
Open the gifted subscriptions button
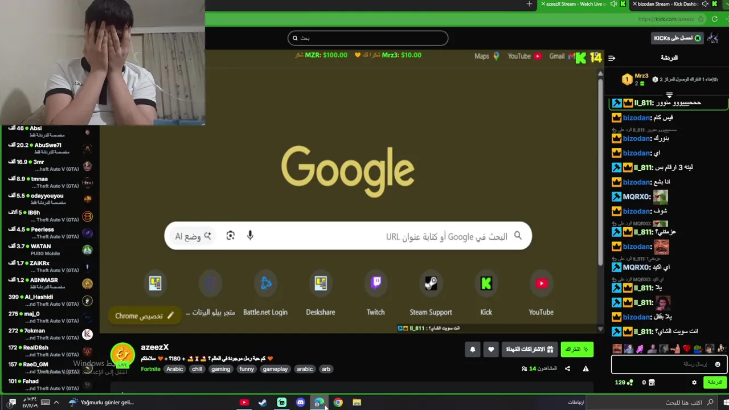click(530, 349)
